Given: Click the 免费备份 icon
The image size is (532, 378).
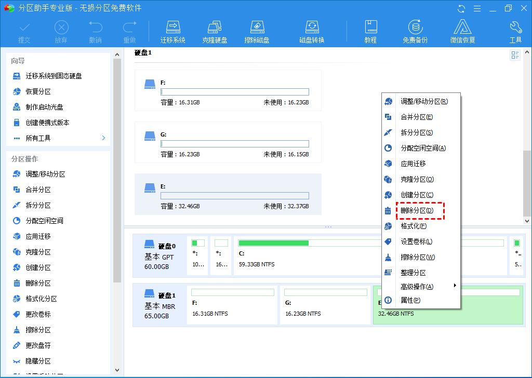Looking at the screenshot, I should point(415,32).
